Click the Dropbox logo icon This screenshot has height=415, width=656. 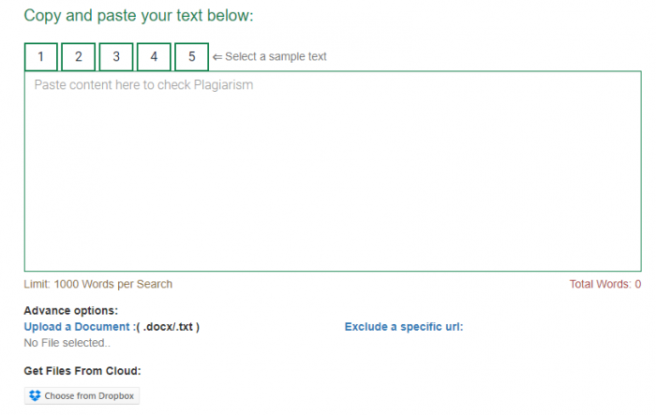point(36,396)
